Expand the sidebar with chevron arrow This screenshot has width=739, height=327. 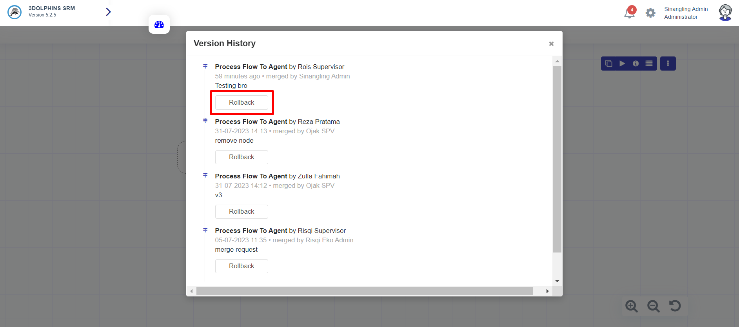point(108,12)
